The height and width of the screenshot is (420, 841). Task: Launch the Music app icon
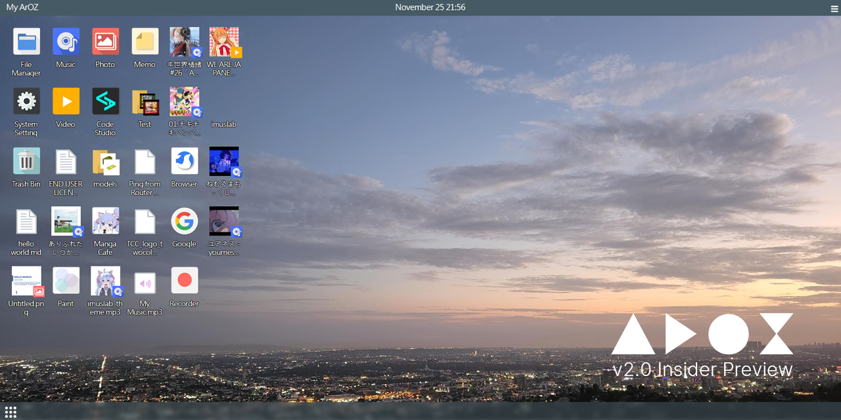coord(66,42)
